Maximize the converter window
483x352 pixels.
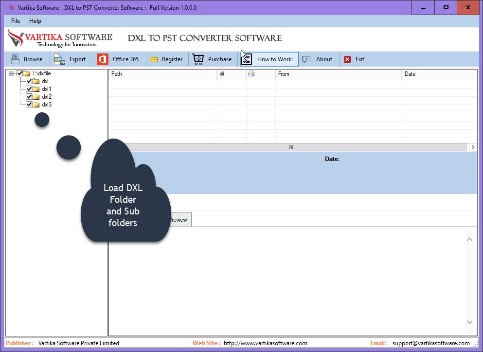[446, 8]
